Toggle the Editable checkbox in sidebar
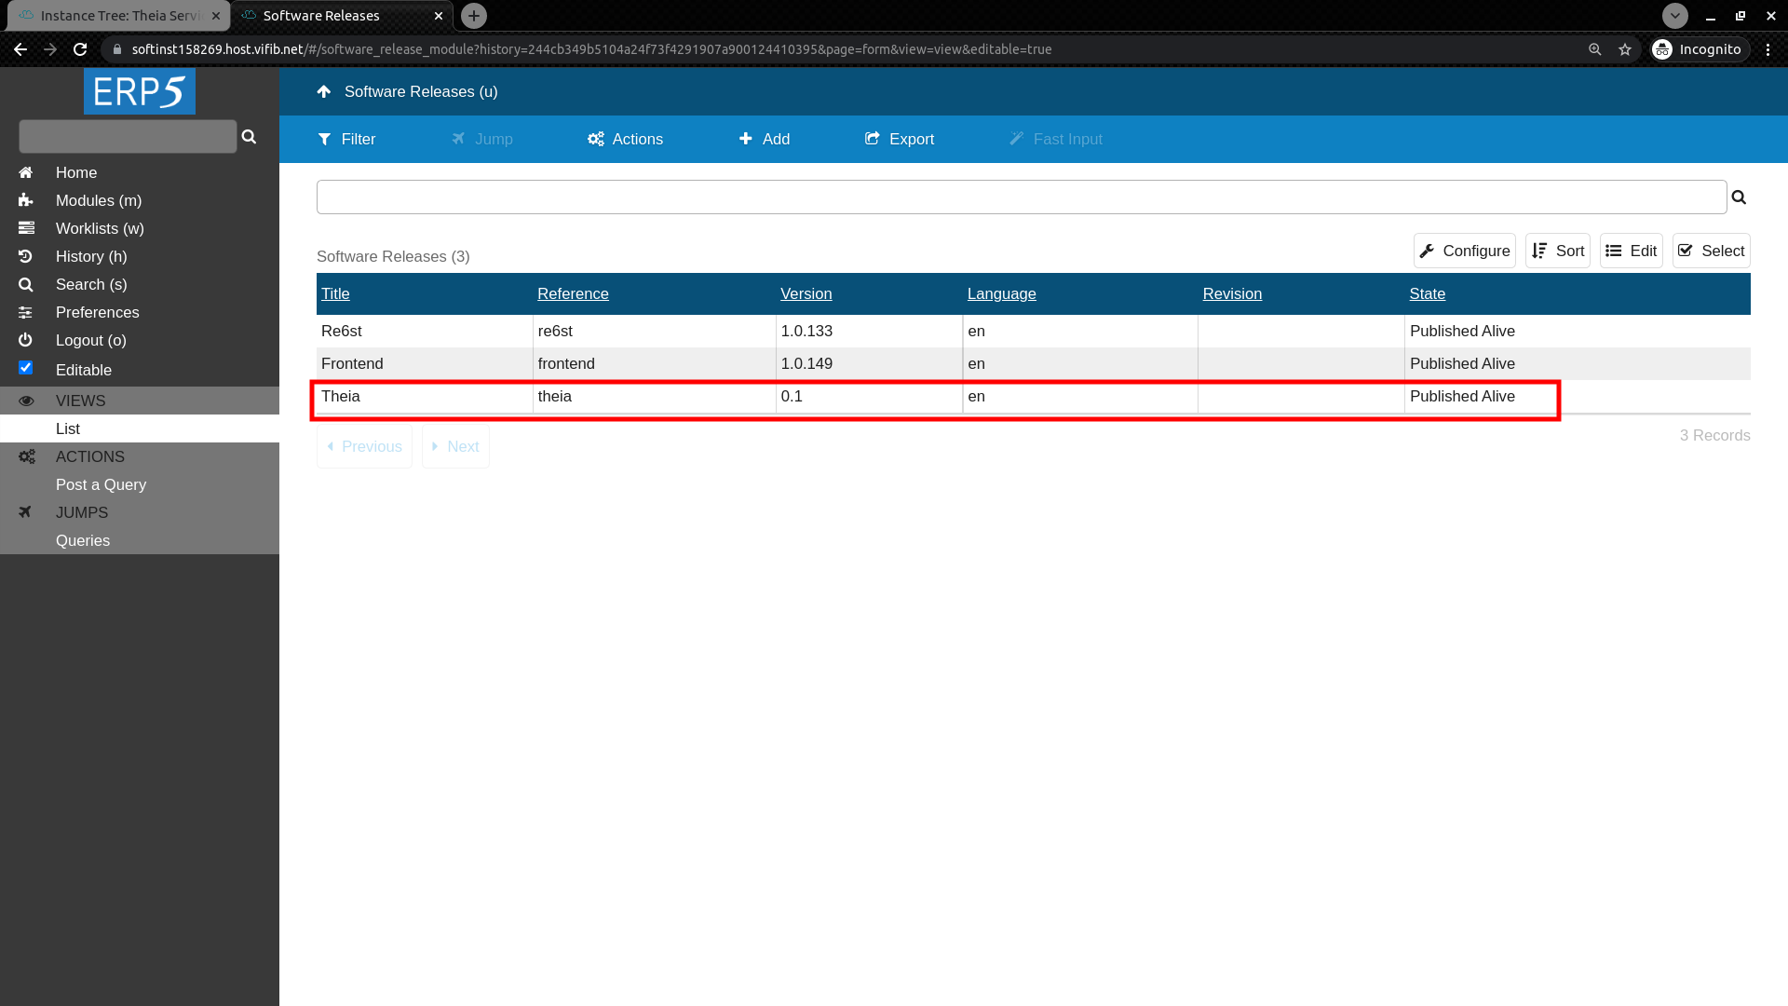The height and width of the screenshot is (1006, 1788). 26,369
